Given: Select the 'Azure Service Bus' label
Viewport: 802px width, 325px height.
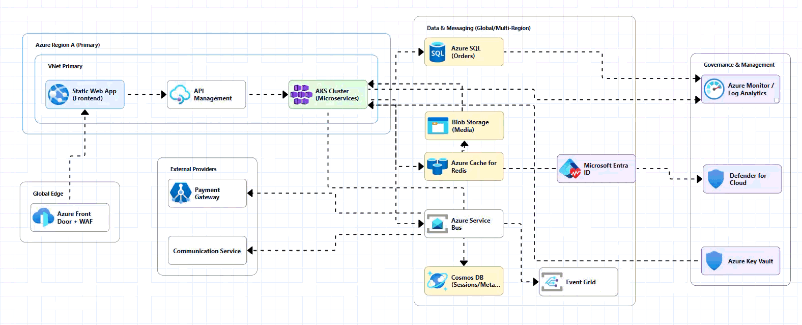Looking at the screenshot, I should pyautogui.click(x=471, y=224).
